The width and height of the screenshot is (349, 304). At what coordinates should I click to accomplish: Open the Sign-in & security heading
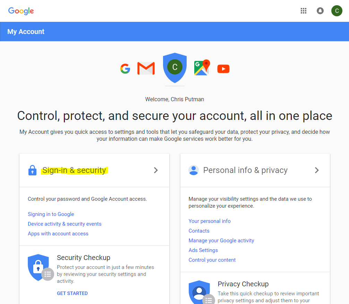point(74,170)
